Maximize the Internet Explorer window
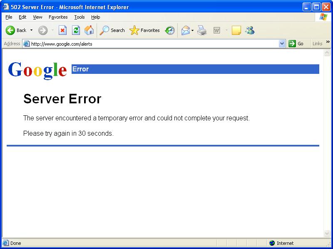333x249 pixels. [x=316, y=7]
